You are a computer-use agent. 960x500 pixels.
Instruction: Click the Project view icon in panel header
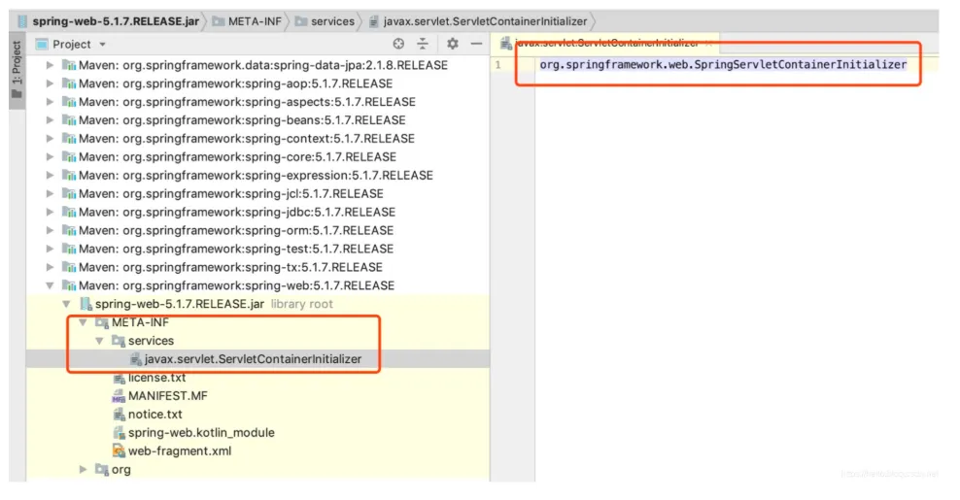(42, 44)
